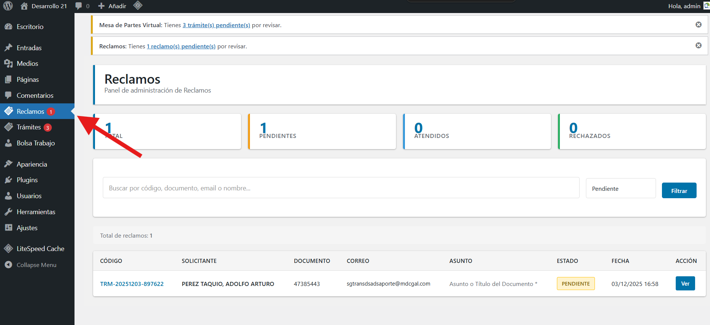Click the LiteSpeed diamond icon in top bar

pos(138,6)
